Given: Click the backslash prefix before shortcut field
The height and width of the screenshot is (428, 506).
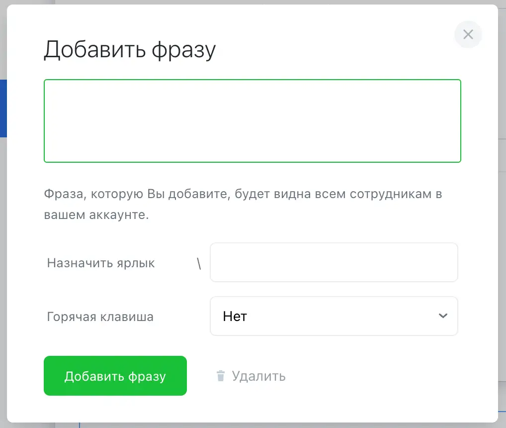Looking at the screenshot, I should click(199, 264).
